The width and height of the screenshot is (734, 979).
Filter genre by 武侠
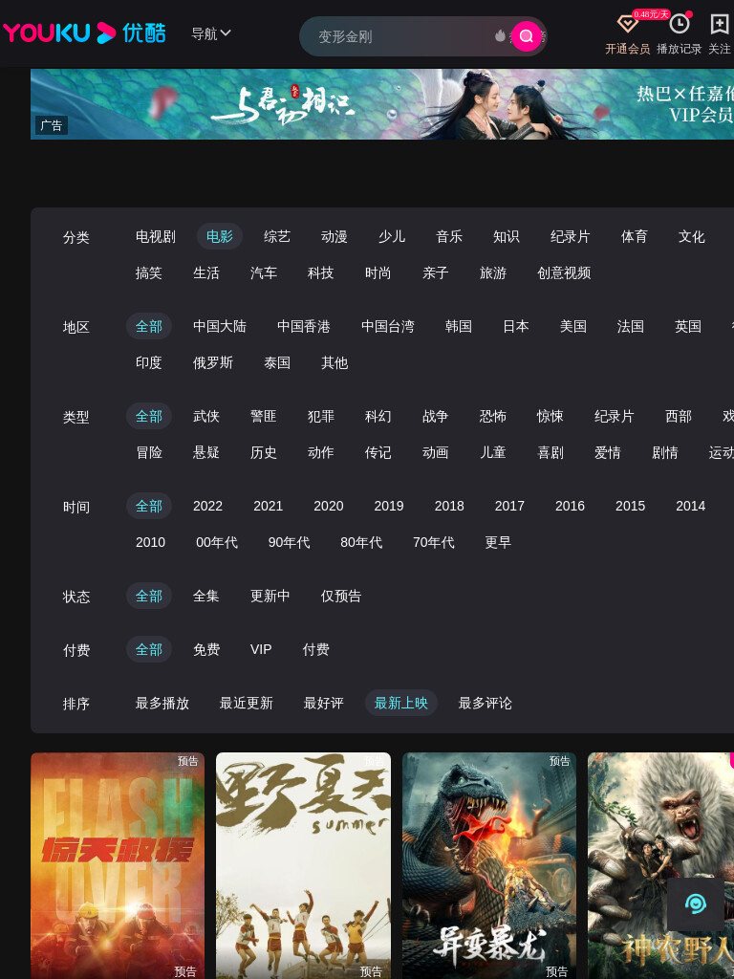[206, 417]
